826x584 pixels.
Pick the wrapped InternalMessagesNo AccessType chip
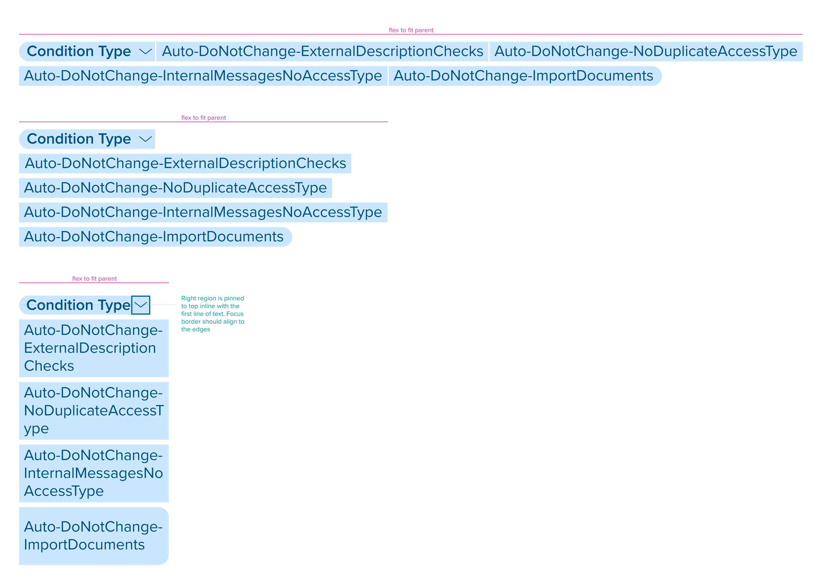94,473
